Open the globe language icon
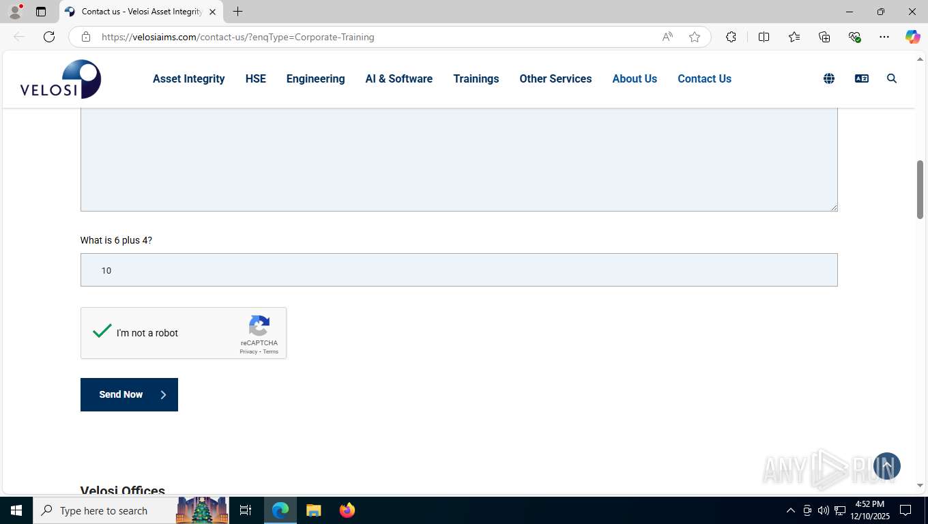 pyautogui.click(x=829, y=78)
